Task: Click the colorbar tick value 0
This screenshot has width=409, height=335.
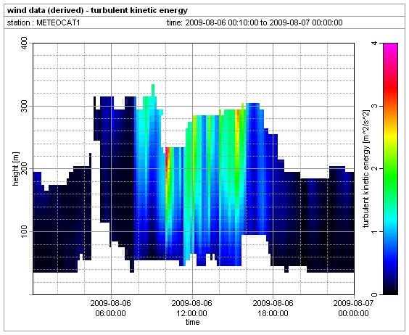Action: click(375, 294)
